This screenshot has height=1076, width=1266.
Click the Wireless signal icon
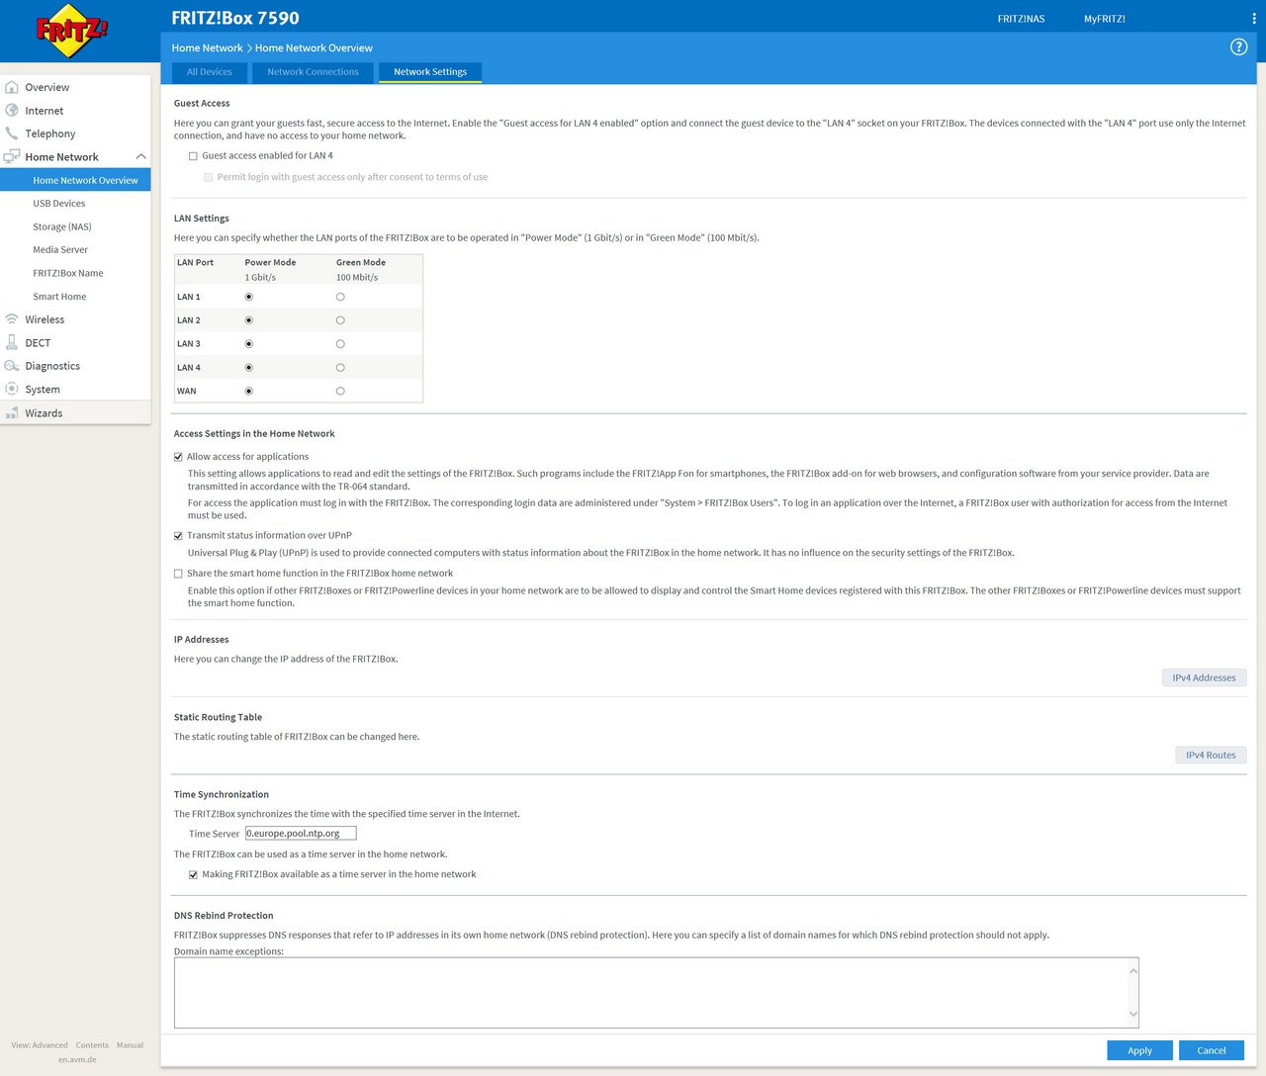[12, 319]
